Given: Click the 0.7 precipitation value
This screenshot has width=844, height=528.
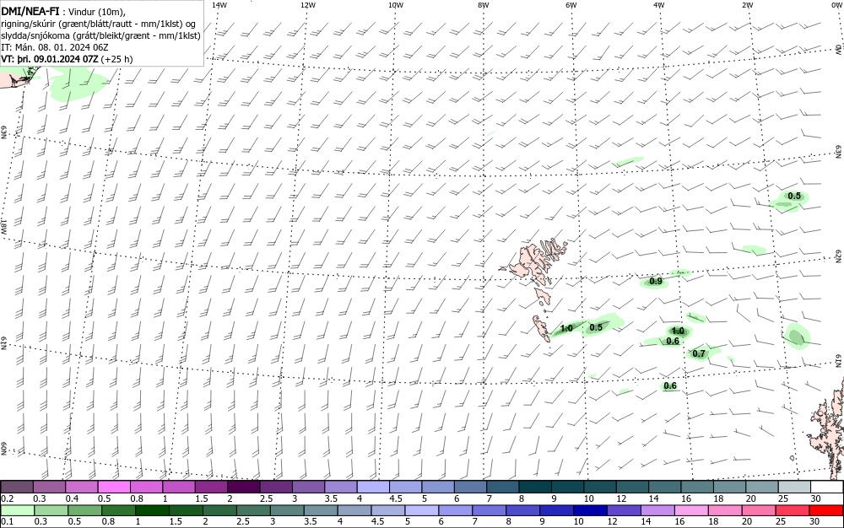Looking at the screenshot, I should [699, 353].
